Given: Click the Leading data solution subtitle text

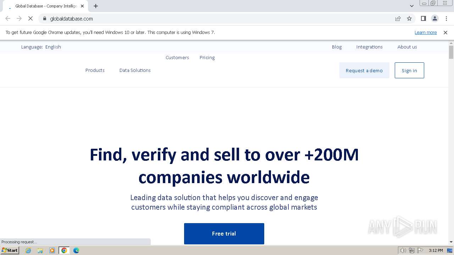Looking at the screenshot, I should (x=224, y=202).
